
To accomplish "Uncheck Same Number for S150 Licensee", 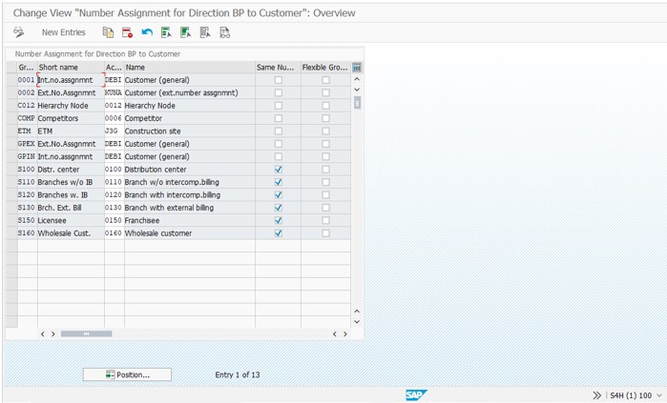I will (x=279, y=220).
